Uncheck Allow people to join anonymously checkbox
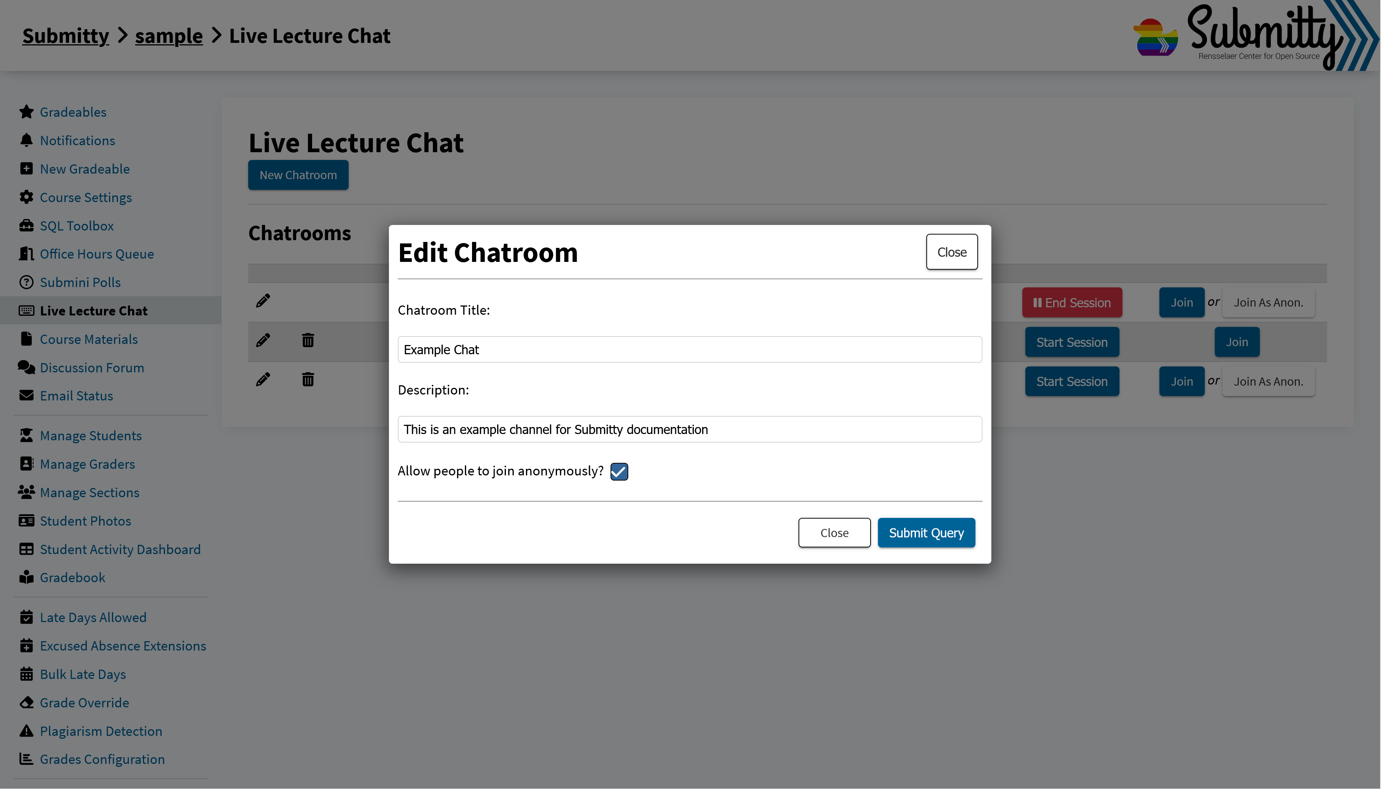1381x789 pixels. pos(619,471)
